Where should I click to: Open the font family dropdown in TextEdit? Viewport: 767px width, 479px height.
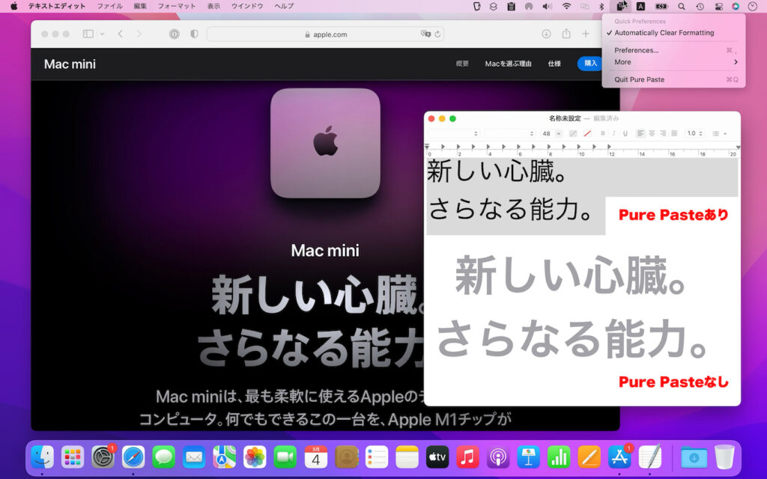pyautogui.click(x=476, y=133)
